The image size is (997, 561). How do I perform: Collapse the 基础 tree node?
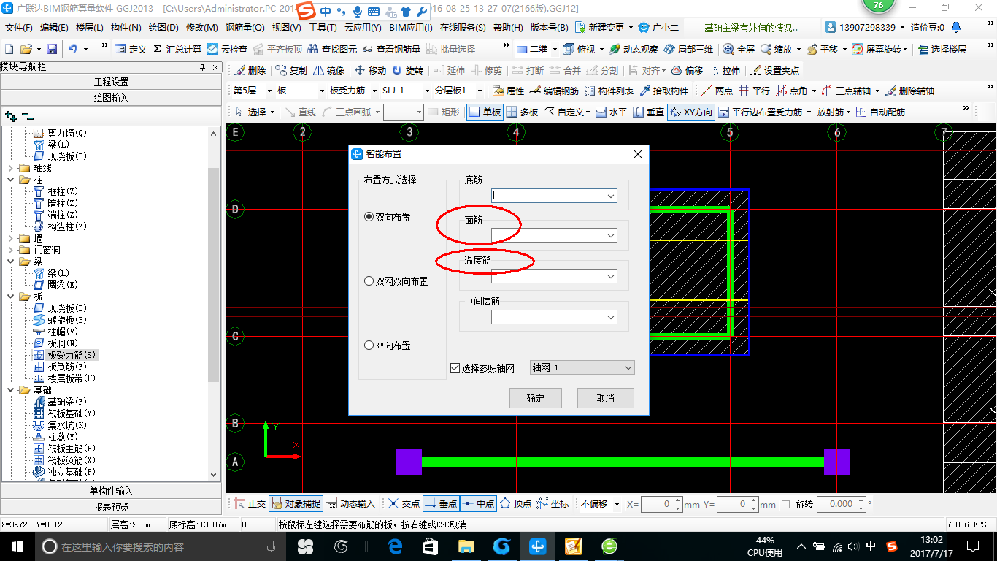pos(11,390)
